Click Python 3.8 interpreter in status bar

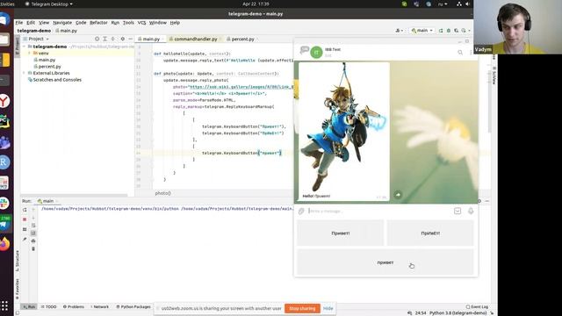[x=458, y=312]
